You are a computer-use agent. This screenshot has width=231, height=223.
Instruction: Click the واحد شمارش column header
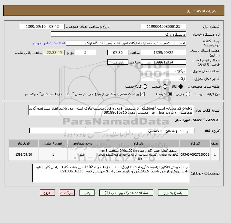[x=82, y=143]
